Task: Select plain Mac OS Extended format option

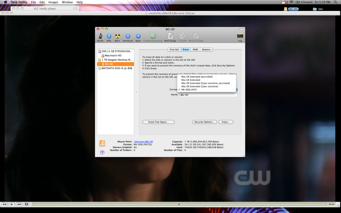Action: coord(190,80)
